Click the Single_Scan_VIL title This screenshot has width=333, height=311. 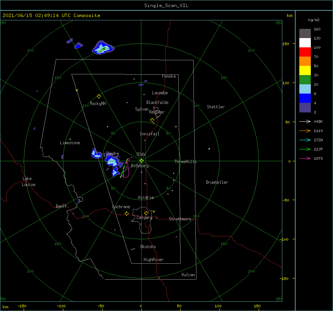tap(166, 5)
